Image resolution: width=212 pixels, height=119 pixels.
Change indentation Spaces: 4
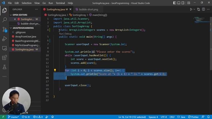pyautogui.click(x=153, y=117)
